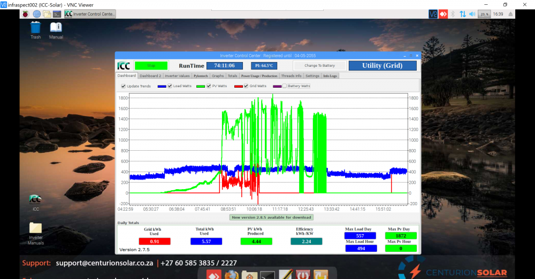Launch Firefox from bottom dock
This screenshot has height=279, width=535.
point(232,275)
